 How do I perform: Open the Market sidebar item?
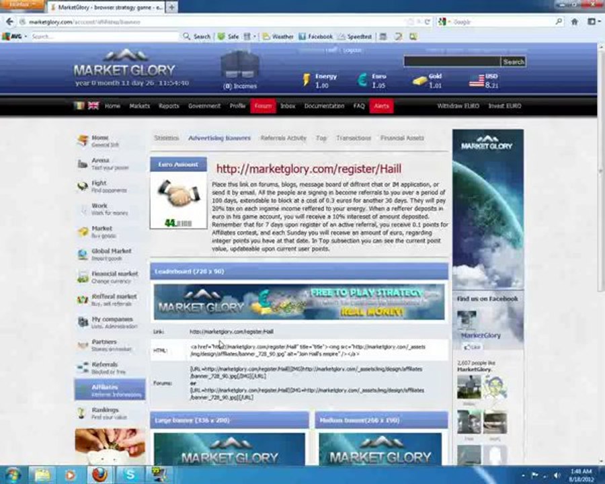tap(110, 231)
